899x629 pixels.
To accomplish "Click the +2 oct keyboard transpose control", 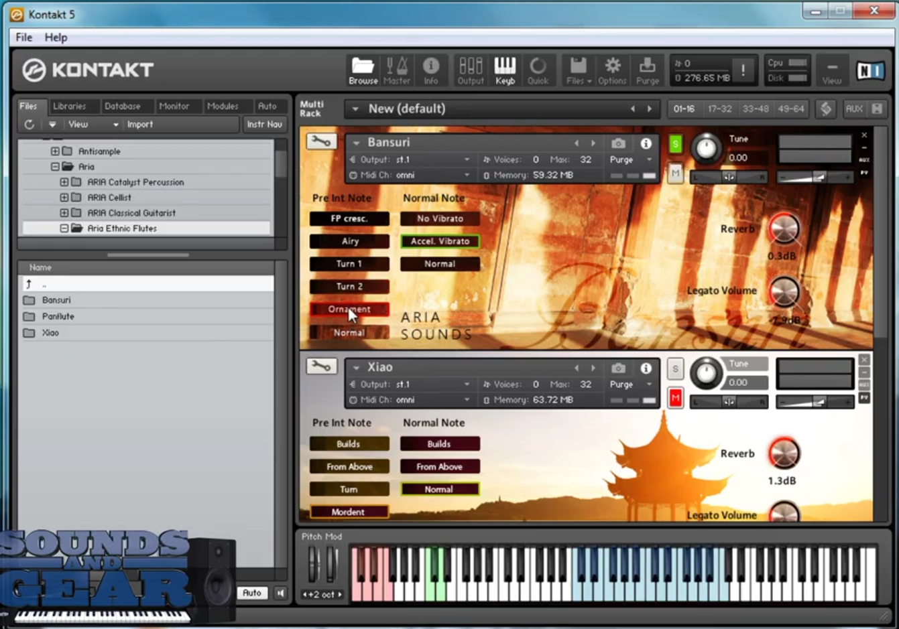I will coord(322,594).
